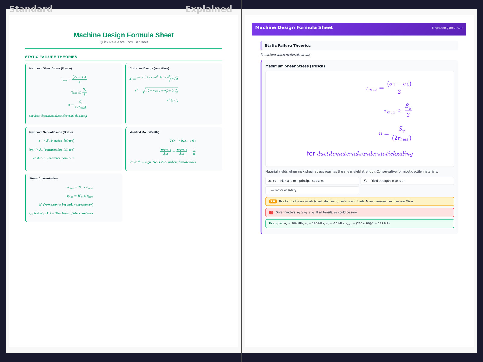Click the Predicting when materials break caption
The image size is (483, 362).
(x=285, y=55)
